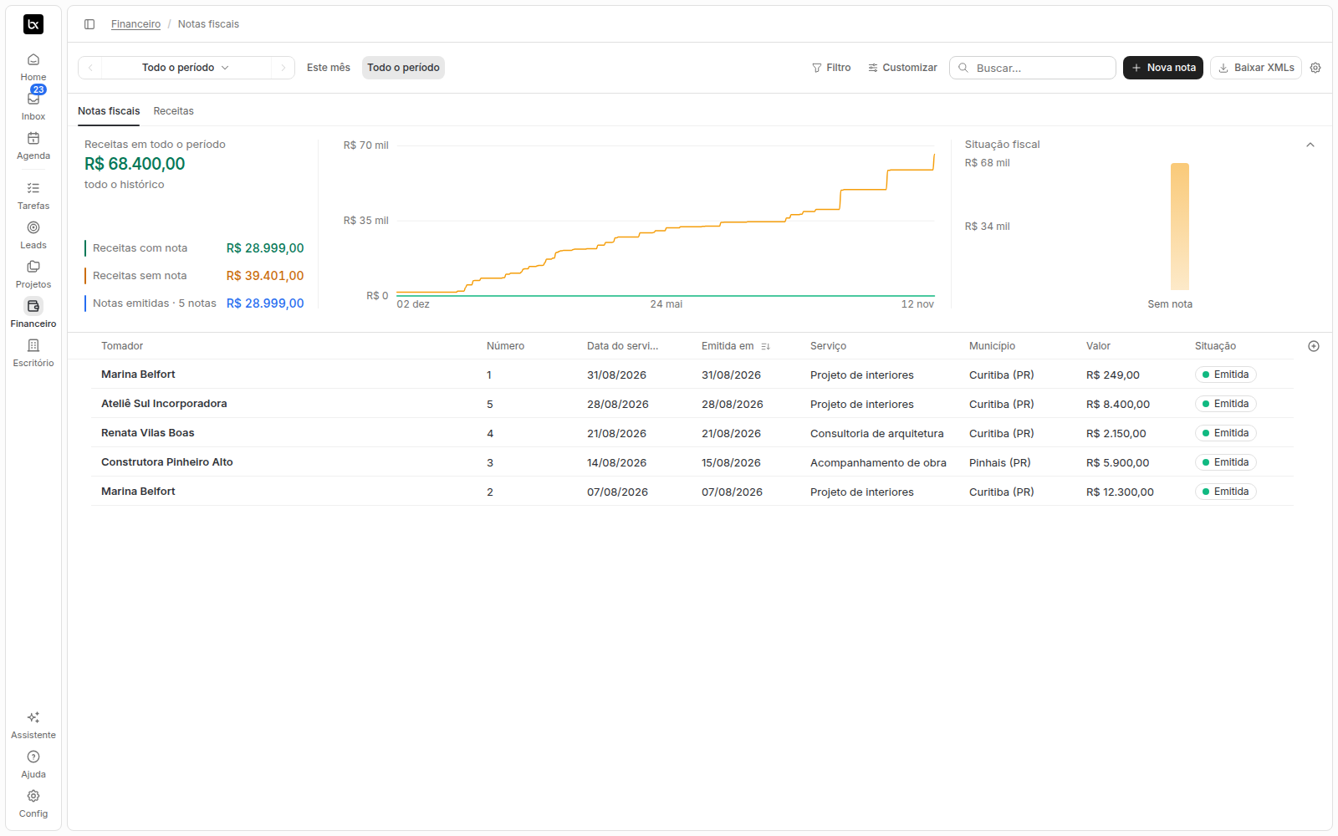Select Todo o período pill button

(403, 68)
